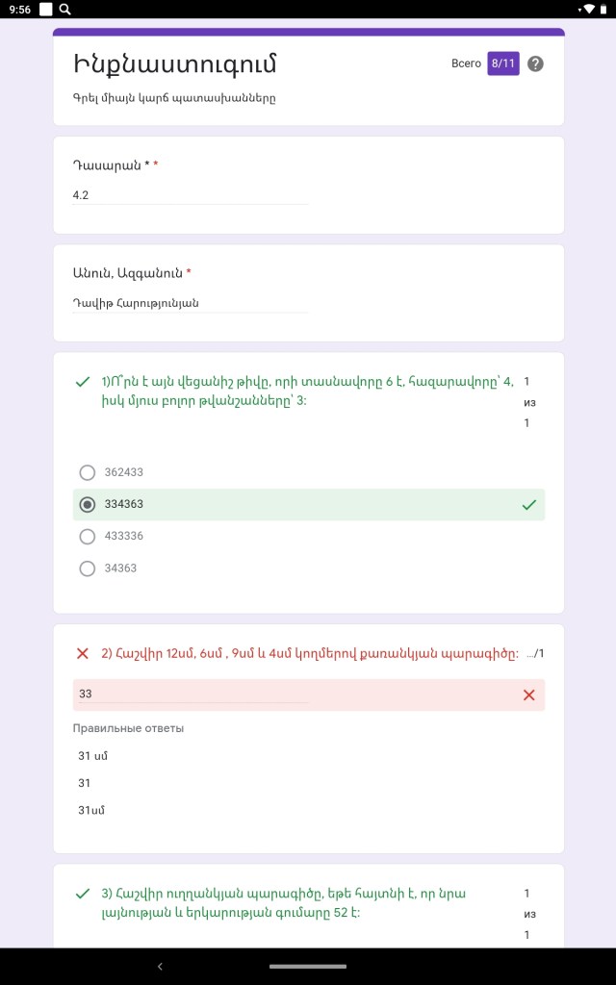Screen dimensions: 616x985
Task: Click the red X beside question 2
Action: click(x=83, y=654)
